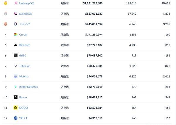Click the Matcha logo icon

16,76
